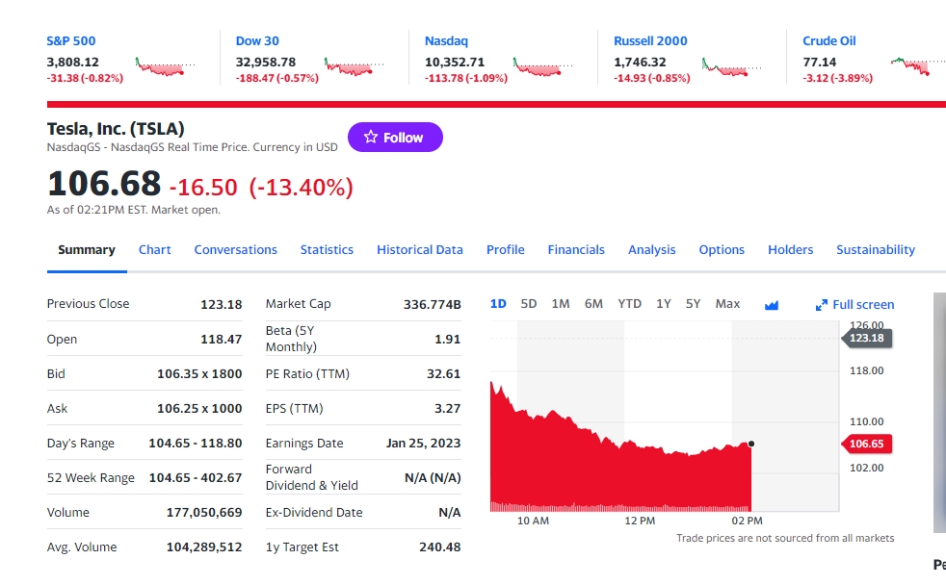This screenshot has width=946, height=585.
Task: Open the Nasdaq mini sparkline chart
Action: pyautogui.click(x=543, y=67)
